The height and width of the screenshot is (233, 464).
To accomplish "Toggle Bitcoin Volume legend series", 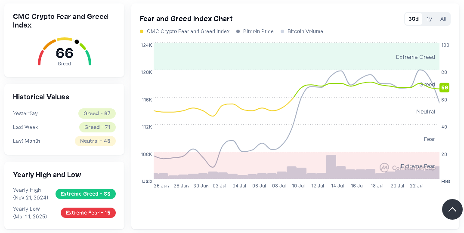I will (302, 31).
